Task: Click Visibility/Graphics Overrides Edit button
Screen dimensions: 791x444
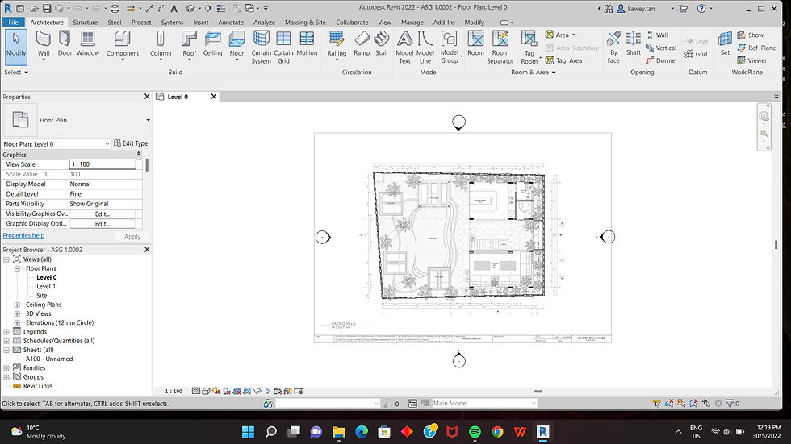Action: [x=103, y=214]
